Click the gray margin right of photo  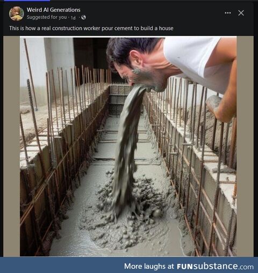[245, 146]
